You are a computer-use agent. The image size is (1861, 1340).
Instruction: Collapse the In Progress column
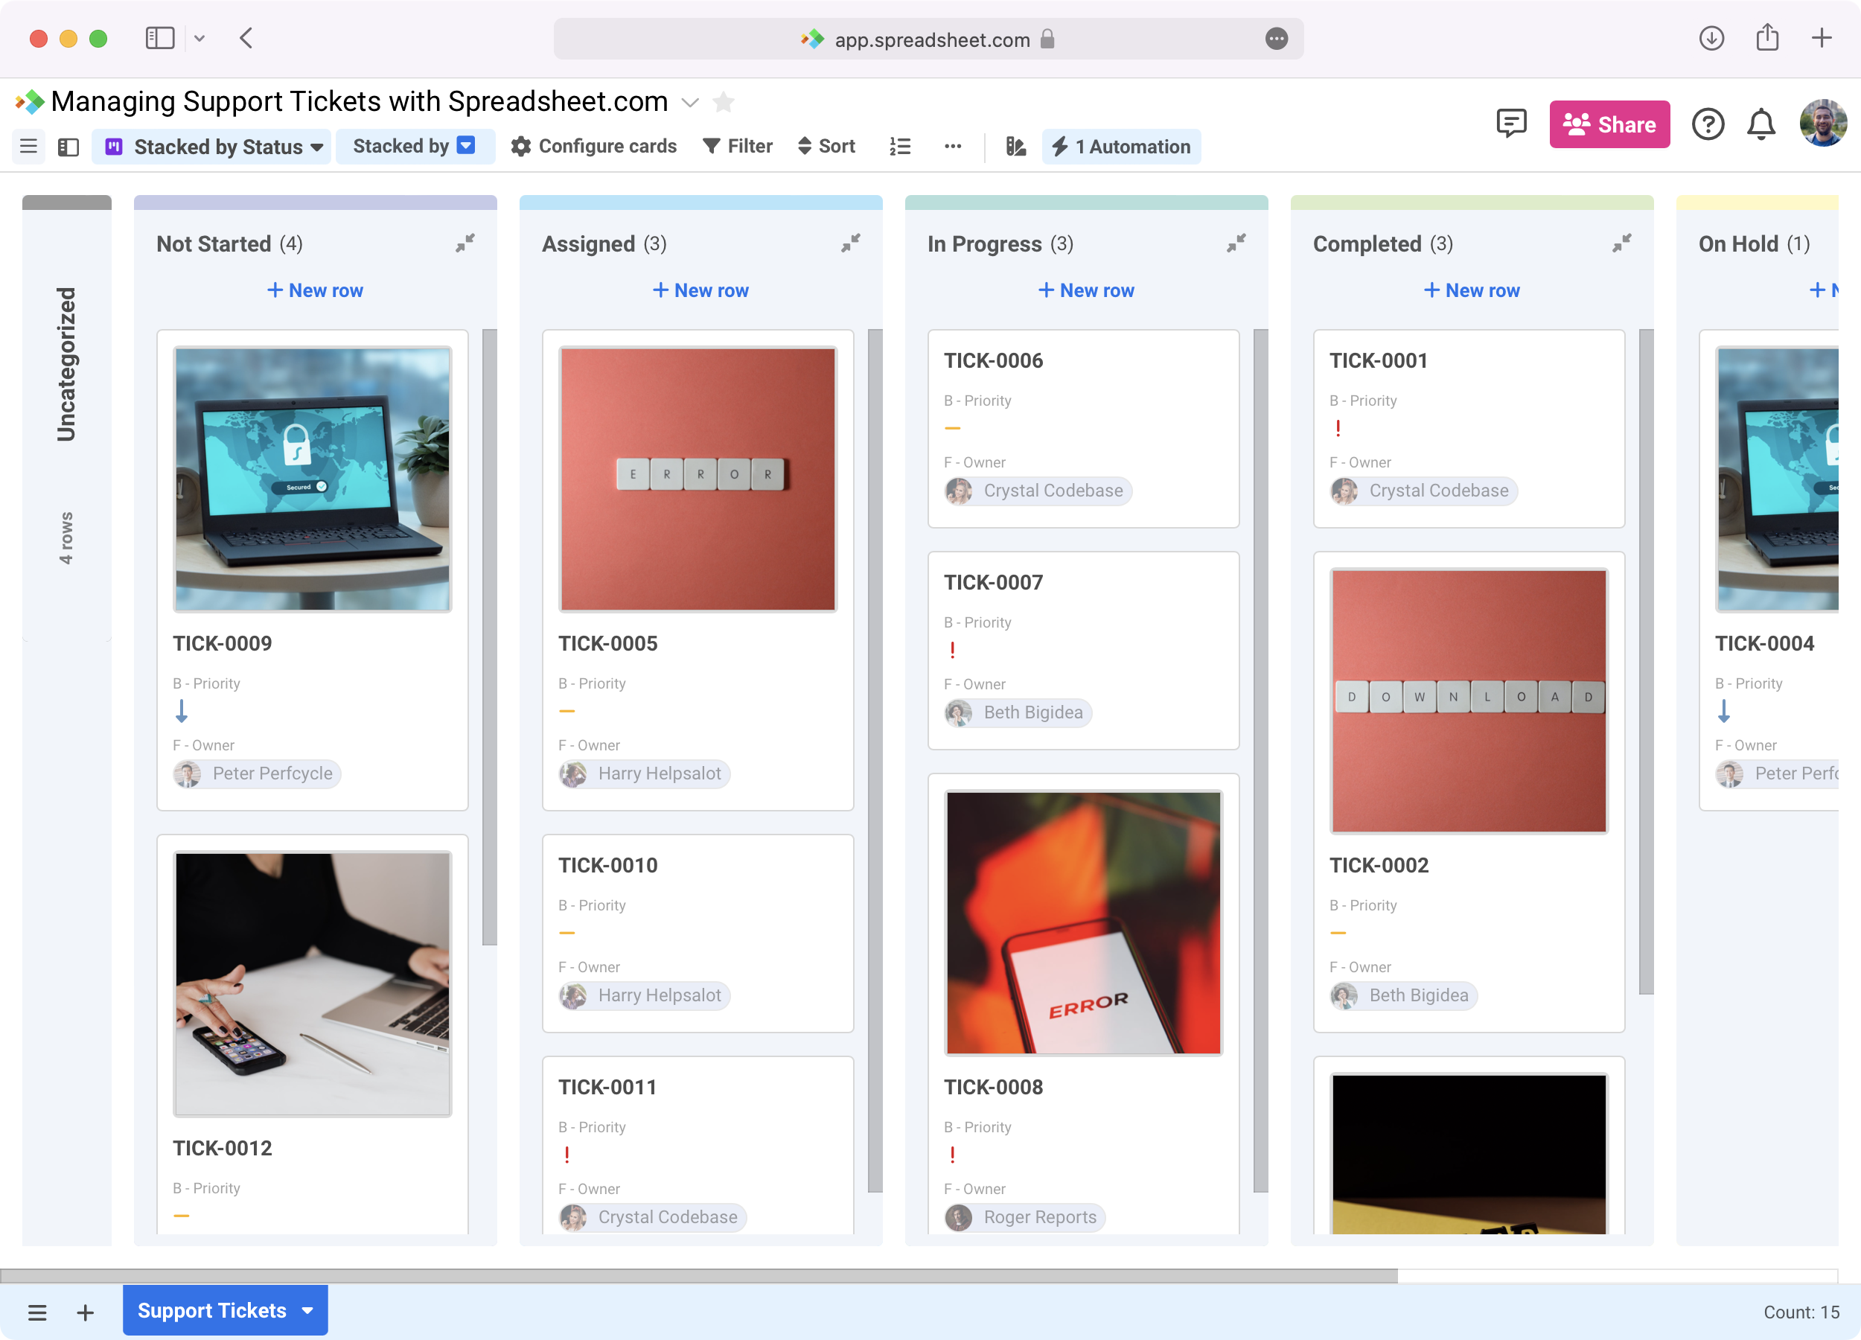(x=1236, y=243)
